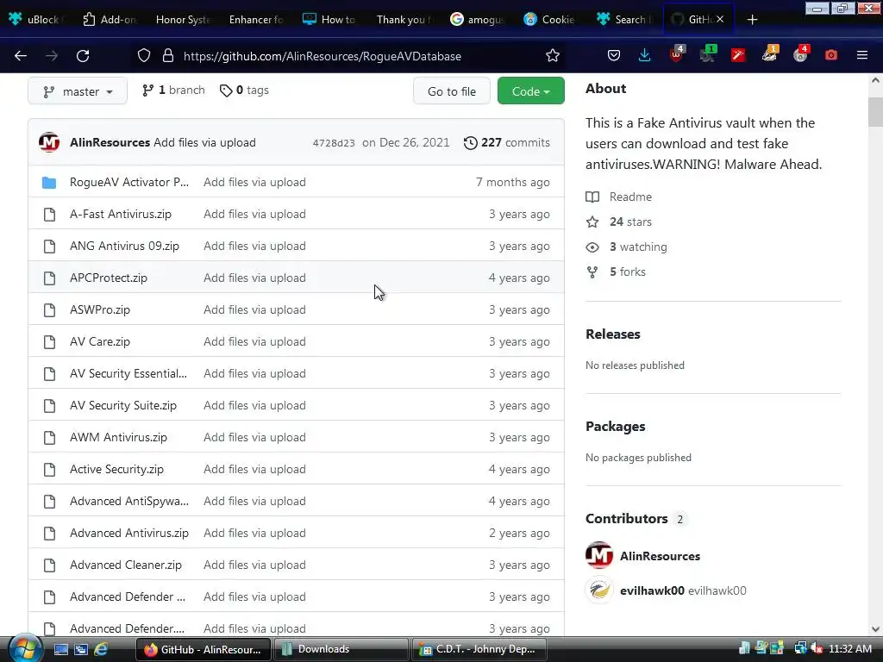Image resolution: width=883 pixels, height=662 pixels.
Task: Click the file icon beside Advanced Cleaner.zip
Action: 49,565
